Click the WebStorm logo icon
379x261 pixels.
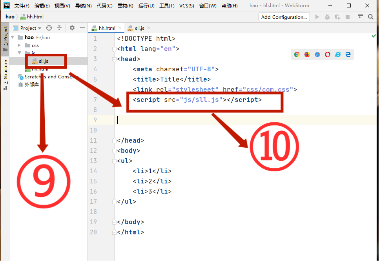coord(7,5)
